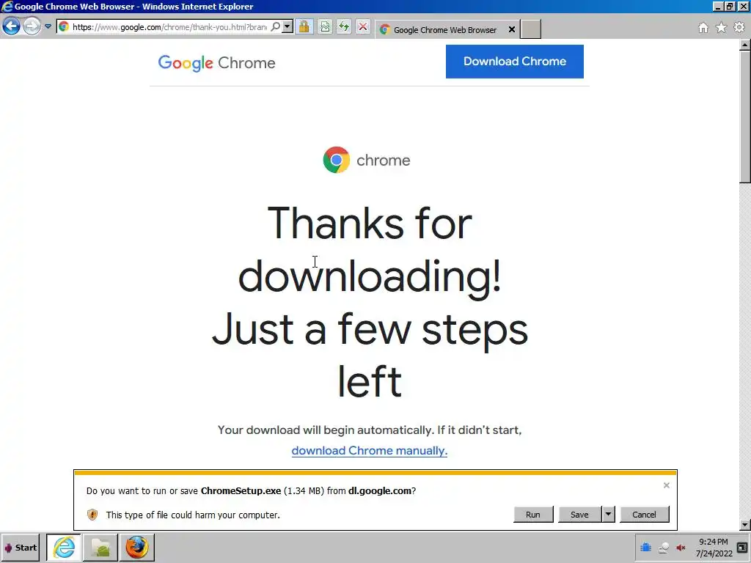Click the security lock icon
751x563 pixels.
[304, 27]
